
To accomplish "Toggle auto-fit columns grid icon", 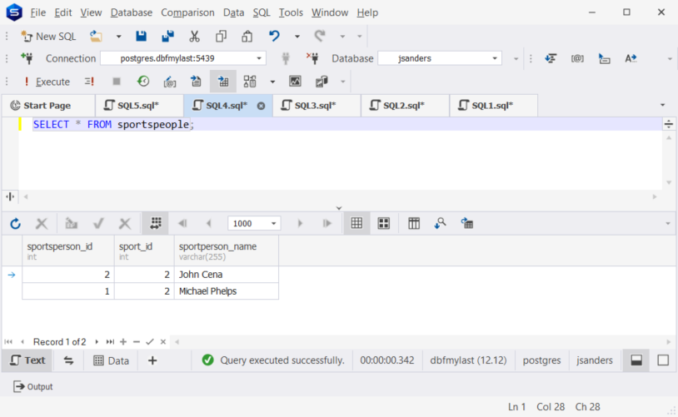I will (x=155, y=223).
